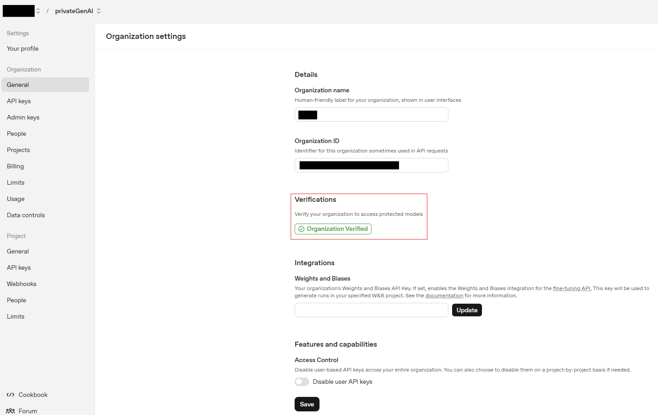Screen dimensions: 658x415
Task: Follow the fine-tuning API link
Action: [x=572, y=288]
